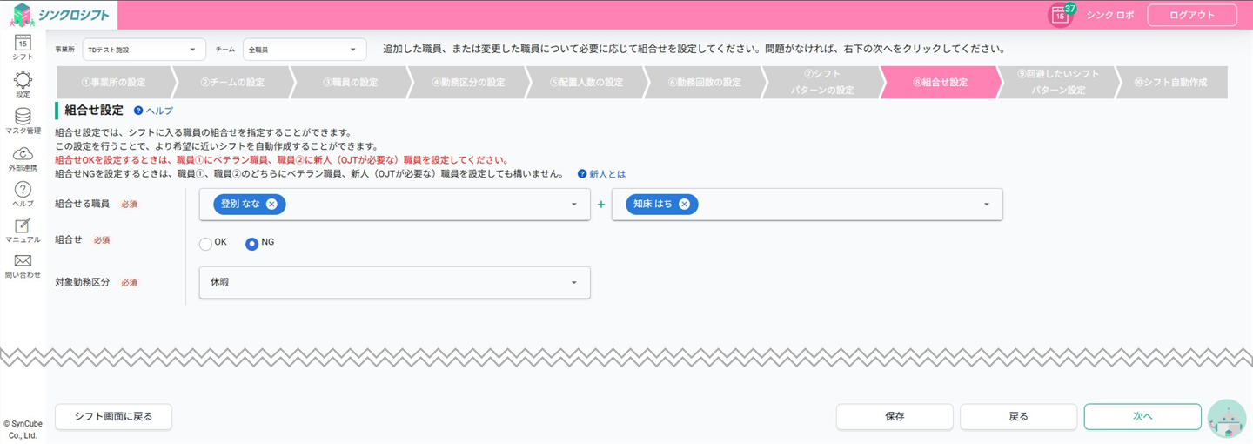Open the シフト calendar icon in sidebar
1253x444 pixels.
click(23, 44)
